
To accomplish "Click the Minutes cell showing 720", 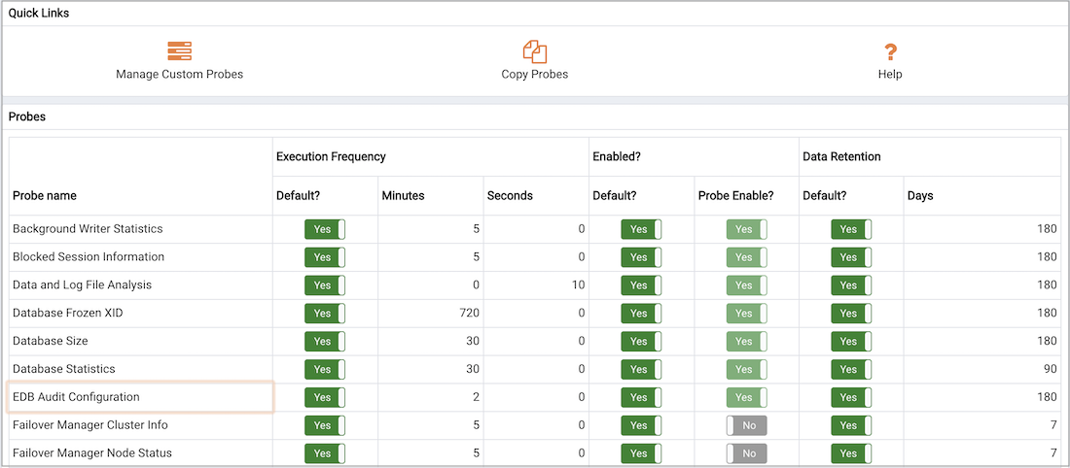I will click(x=431, y=313).
